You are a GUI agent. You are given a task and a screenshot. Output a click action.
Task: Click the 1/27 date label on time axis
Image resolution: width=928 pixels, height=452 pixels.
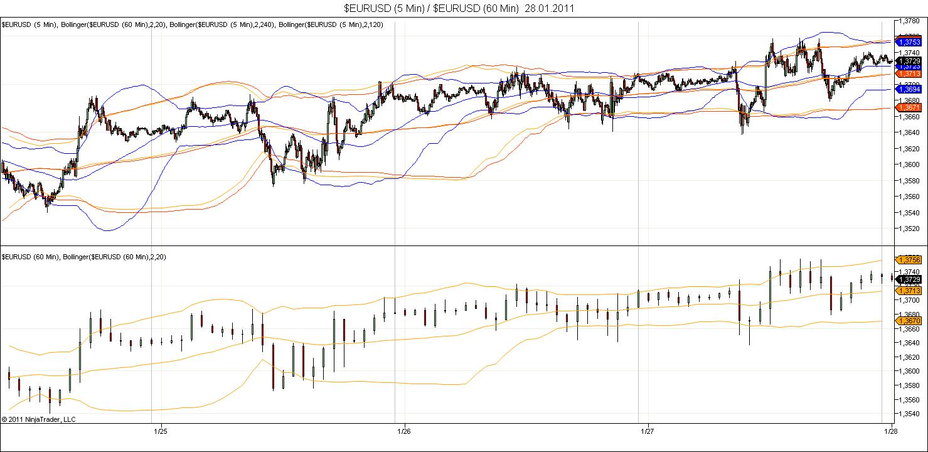point(648,431)
